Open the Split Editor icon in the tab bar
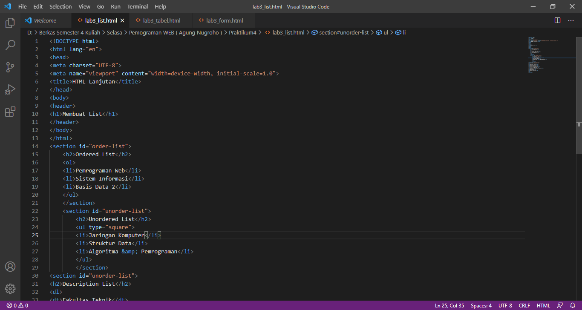This screenshot has width=582, height=310. point(557,20)
